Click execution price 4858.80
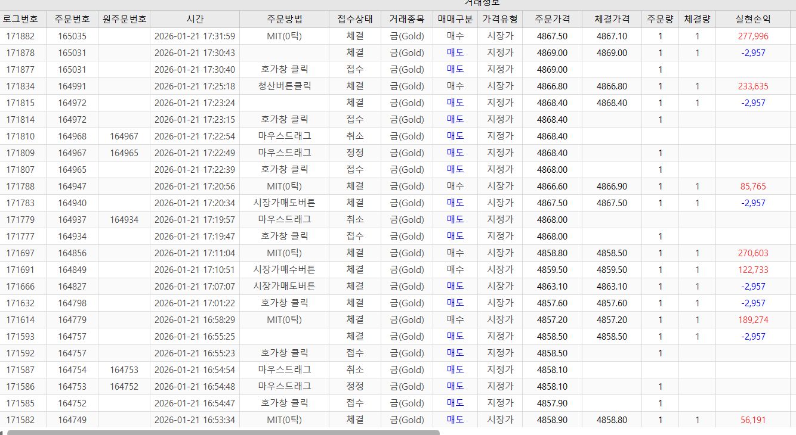Screen dimensions: 796x435 612,420
